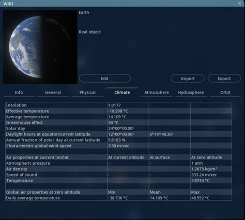Switch to the Info tab
The width and height of the screenshot is (245, 220).
[19, 92]
